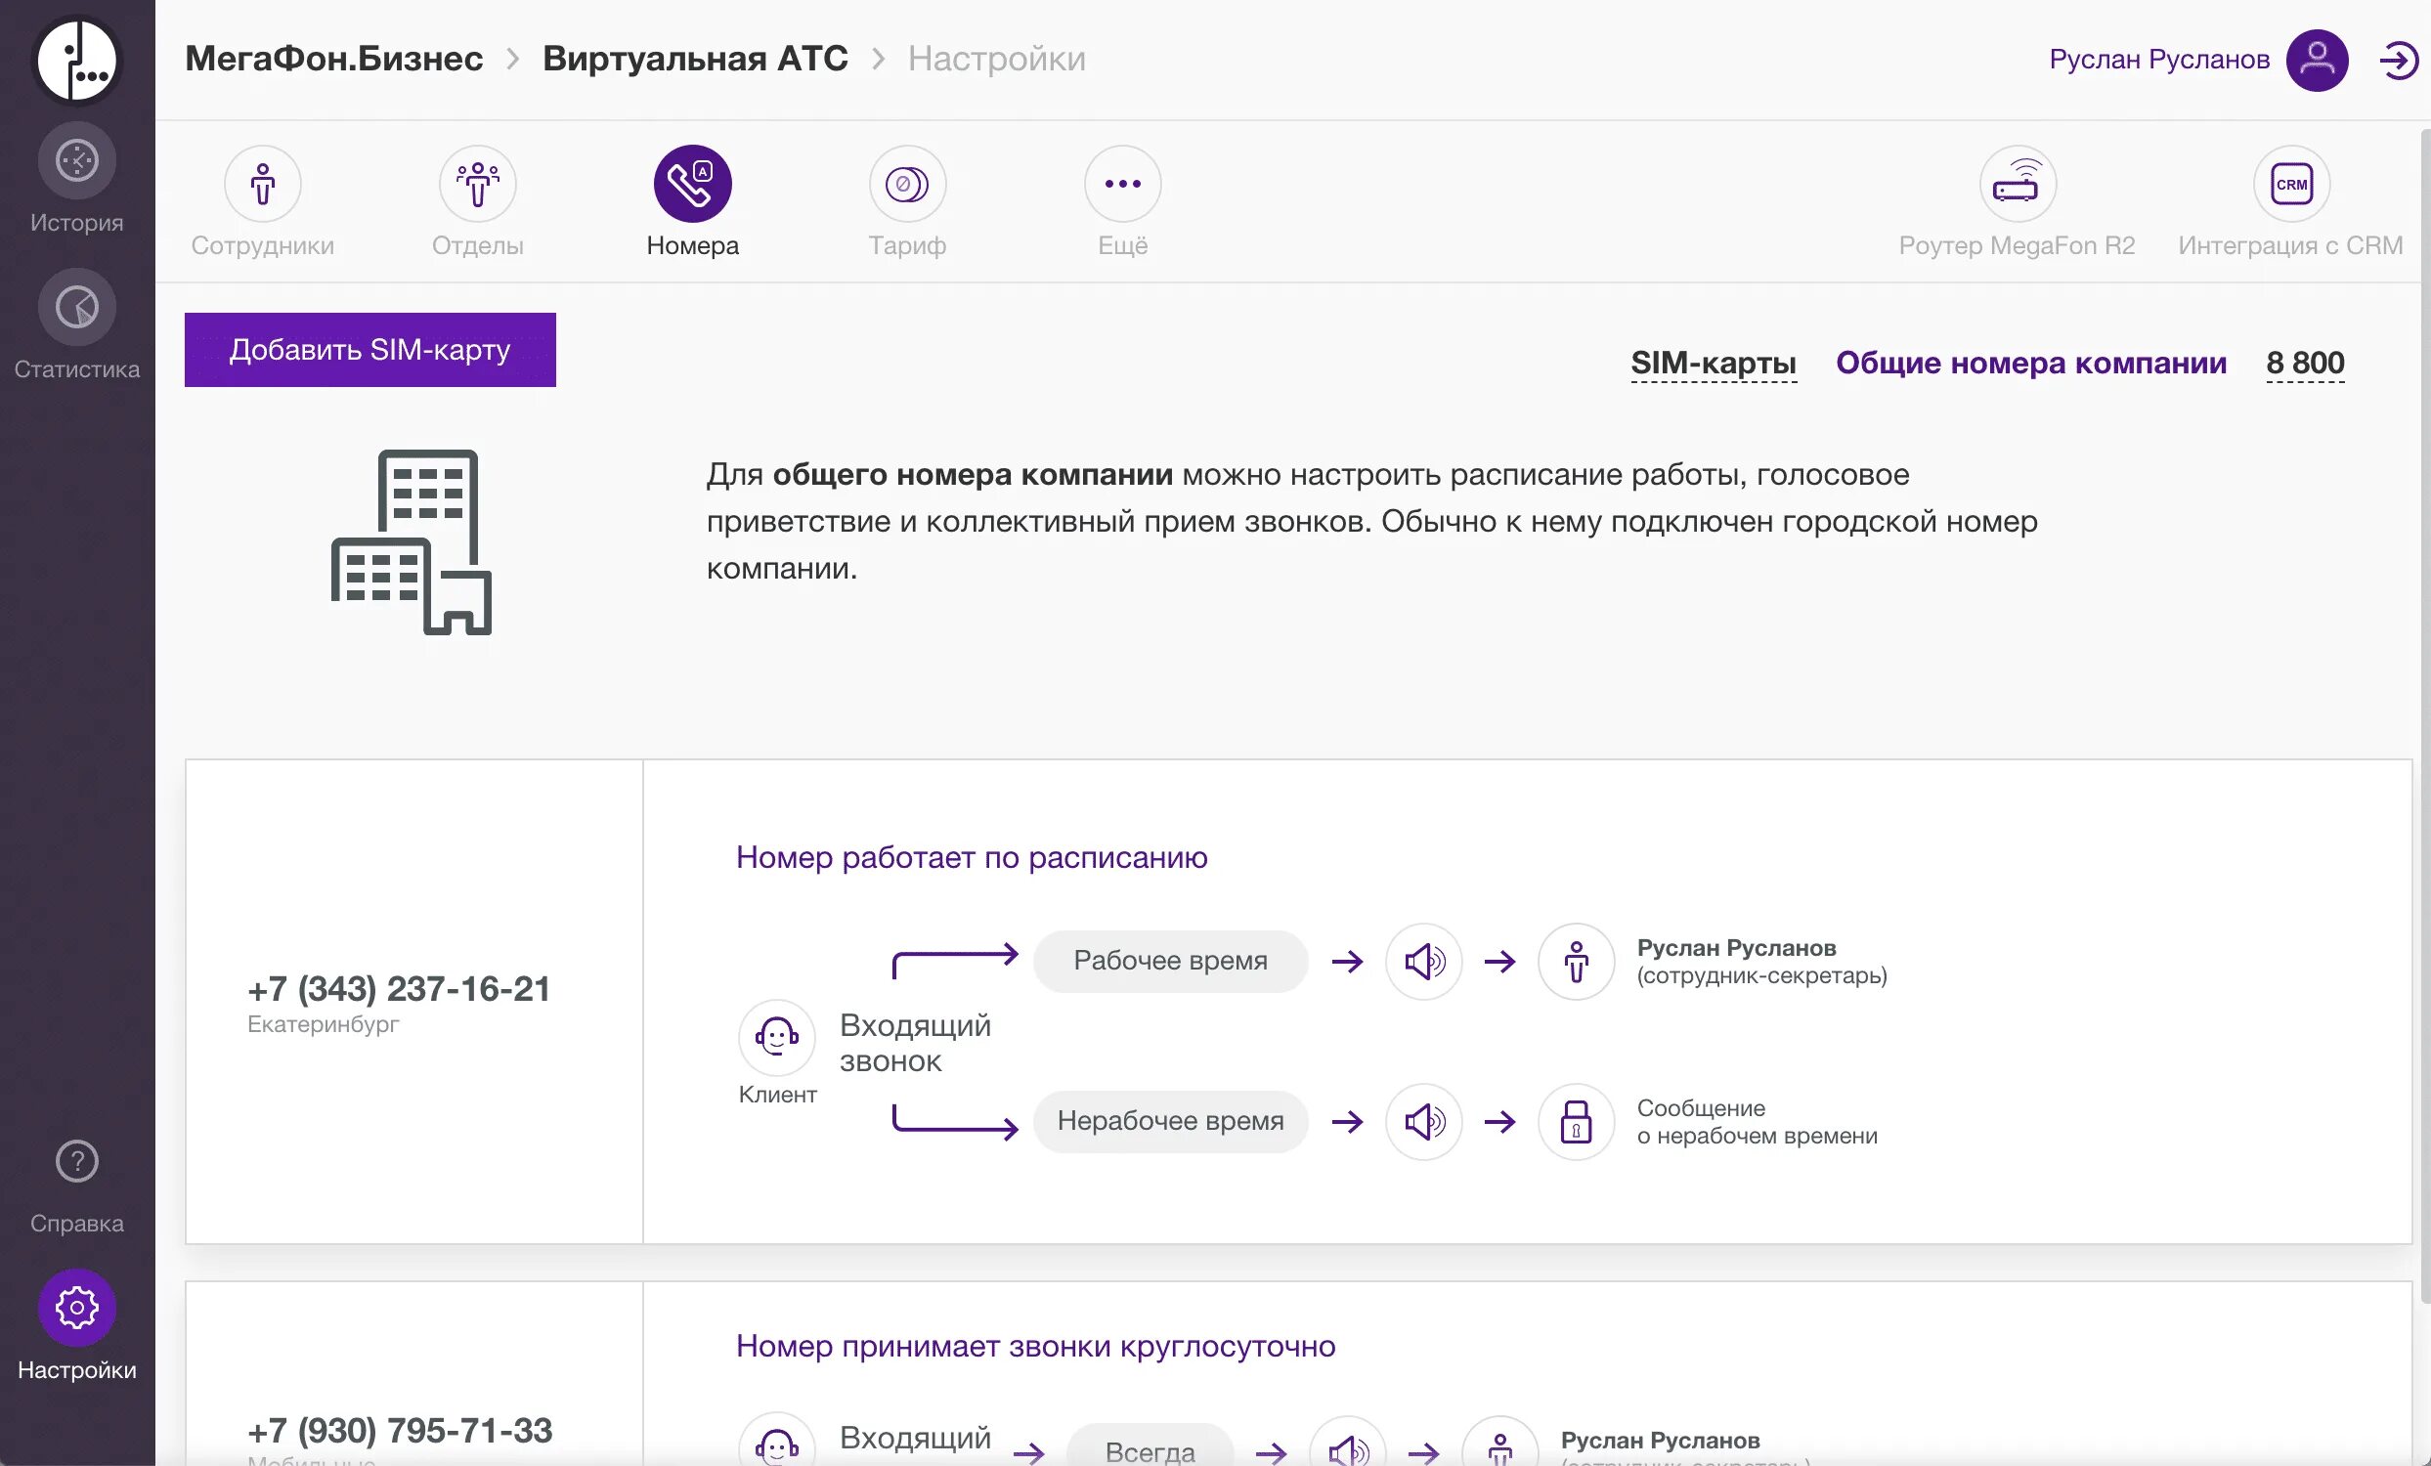Add a SIM card with Добавить SIM-карту
2431x1466 pixels.
click(x=370, y=349)
